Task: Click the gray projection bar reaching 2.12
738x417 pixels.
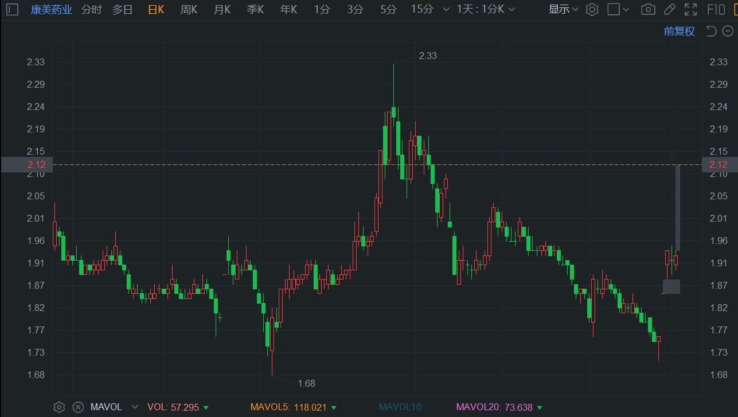Action: (x=678, y=207)
